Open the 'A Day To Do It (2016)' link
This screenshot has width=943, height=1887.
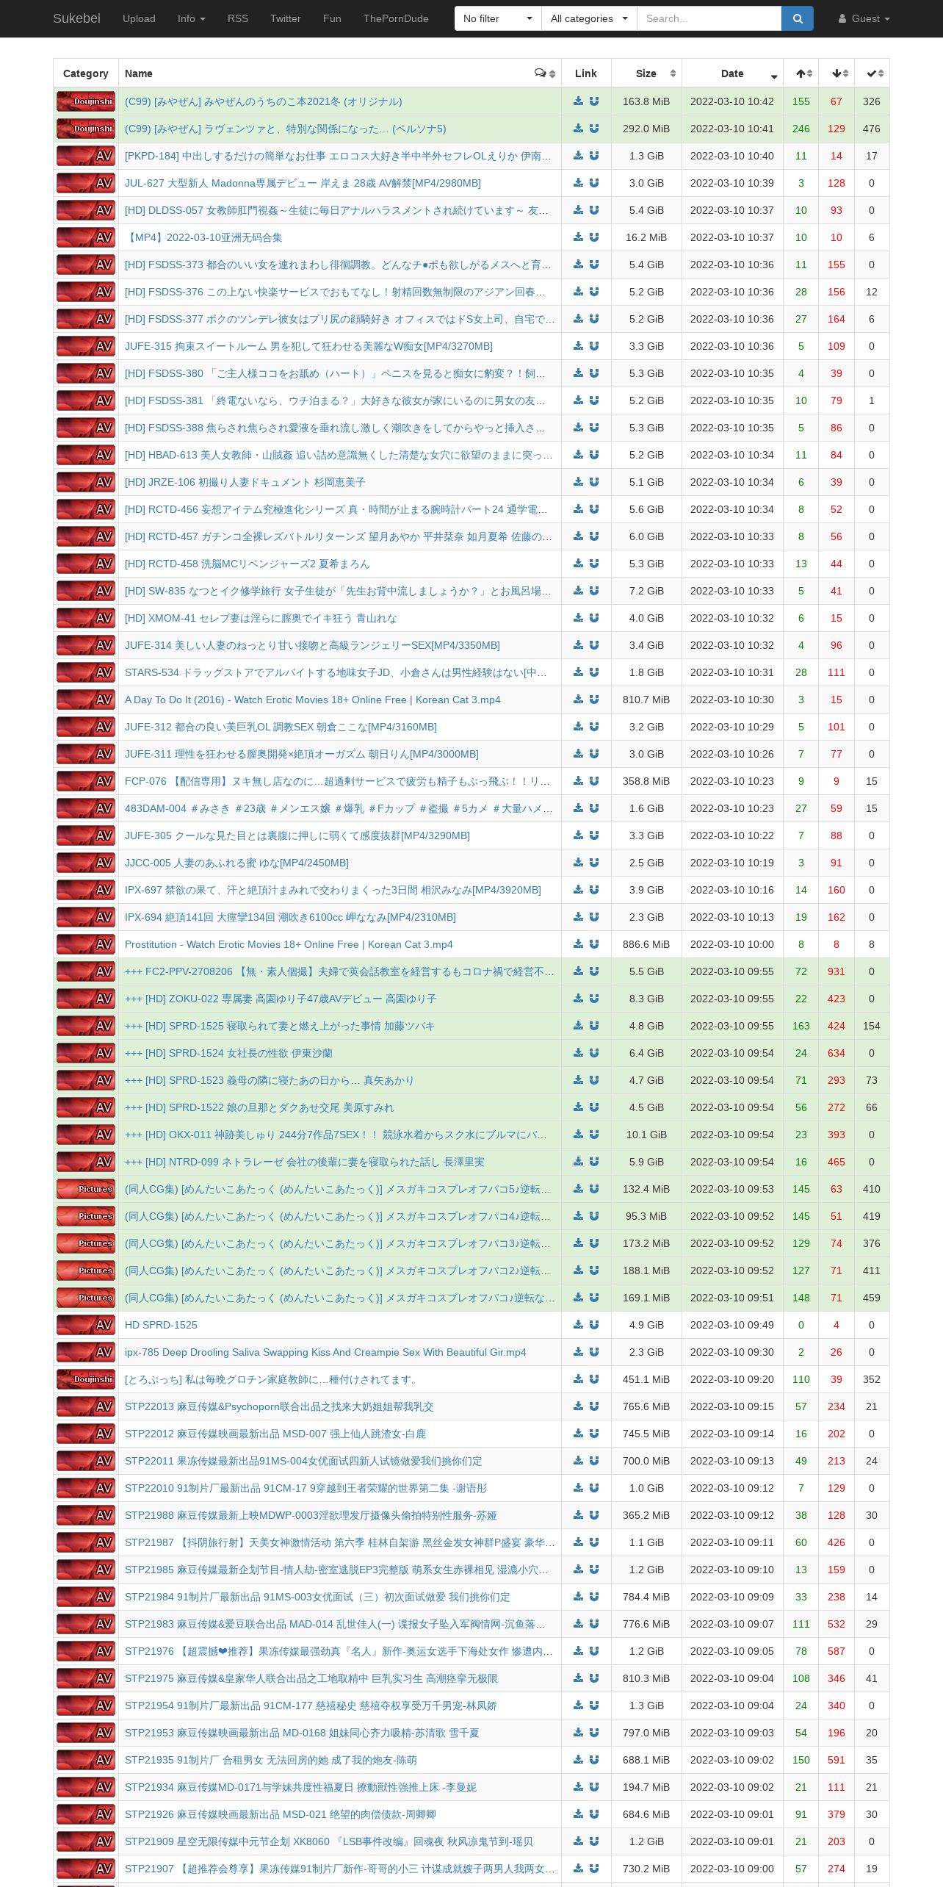pyautogui.click(x=312, y=700)
